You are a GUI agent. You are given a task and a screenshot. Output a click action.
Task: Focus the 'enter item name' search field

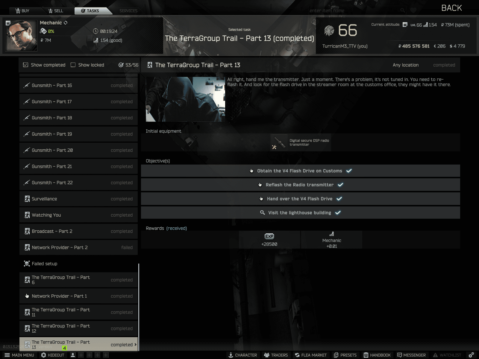click(x=353, y=10)
